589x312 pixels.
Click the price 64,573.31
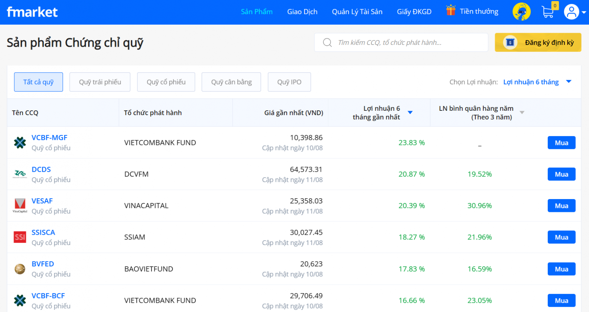(x=306, y=170)
